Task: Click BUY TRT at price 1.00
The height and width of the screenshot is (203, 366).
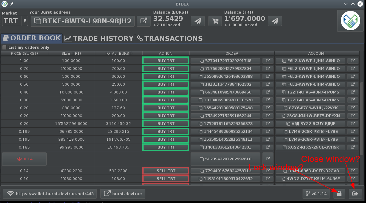Action: point(166,61)
